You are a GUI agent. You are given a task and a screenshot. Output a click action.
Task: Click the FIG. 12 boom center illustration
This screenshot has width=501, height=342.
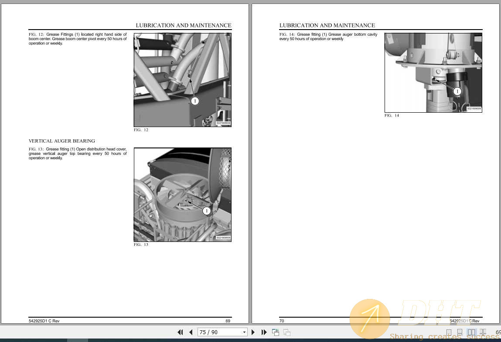[182, 80]
